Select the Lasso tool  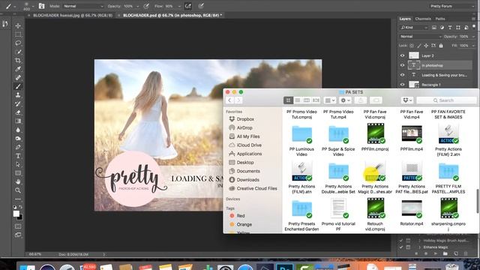tap(18, 43)
